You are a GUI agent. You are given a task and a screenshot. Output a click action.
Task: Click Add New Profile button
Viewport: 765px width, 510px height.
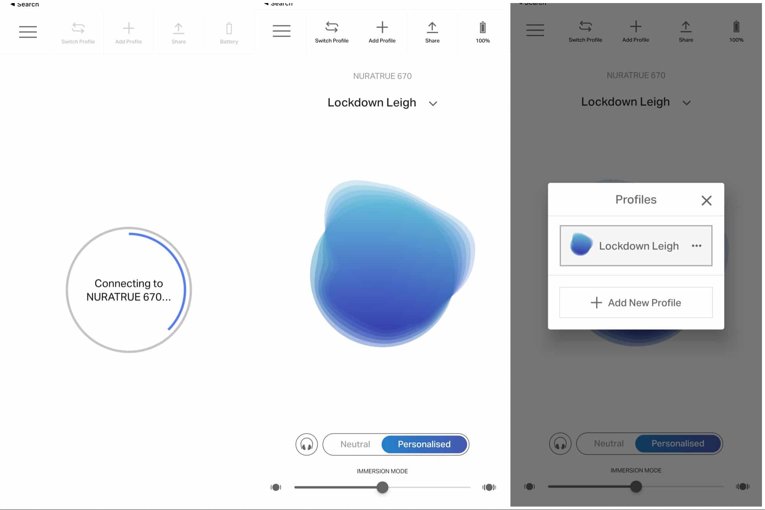(x=636, y=302)
